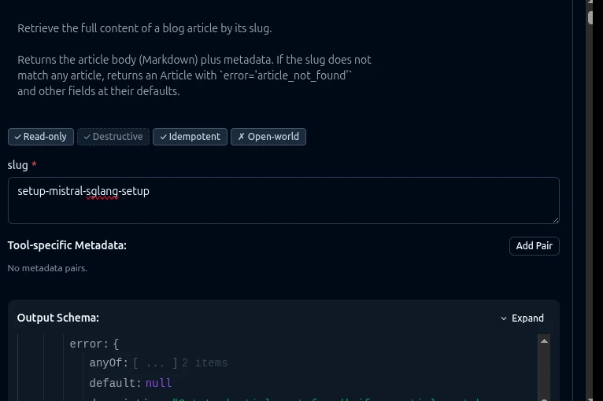This screenshot has width=603, height=401.
Task: Toggle the Idempotent annotation badge
Action: [190, 137]
